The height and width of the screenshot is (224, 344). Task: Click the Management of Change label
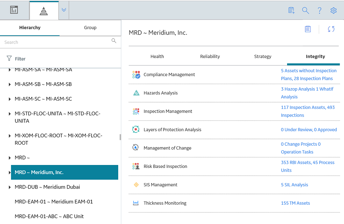pos(167,148)
